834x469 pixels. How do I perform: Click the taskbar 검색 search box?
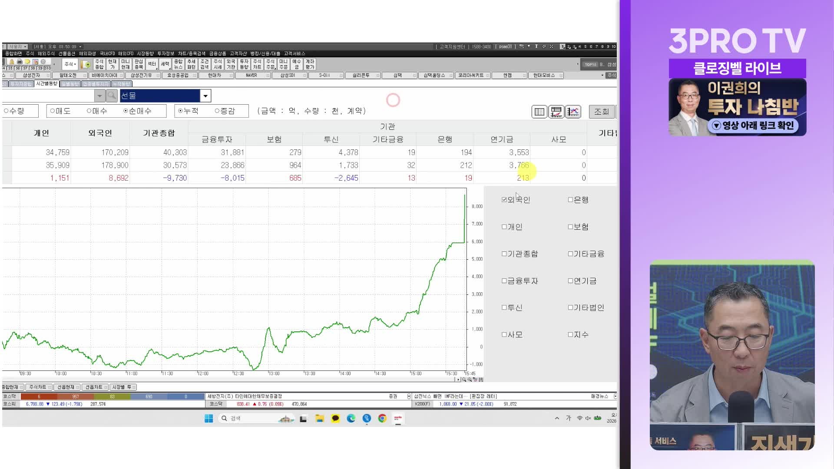(256, 418)
